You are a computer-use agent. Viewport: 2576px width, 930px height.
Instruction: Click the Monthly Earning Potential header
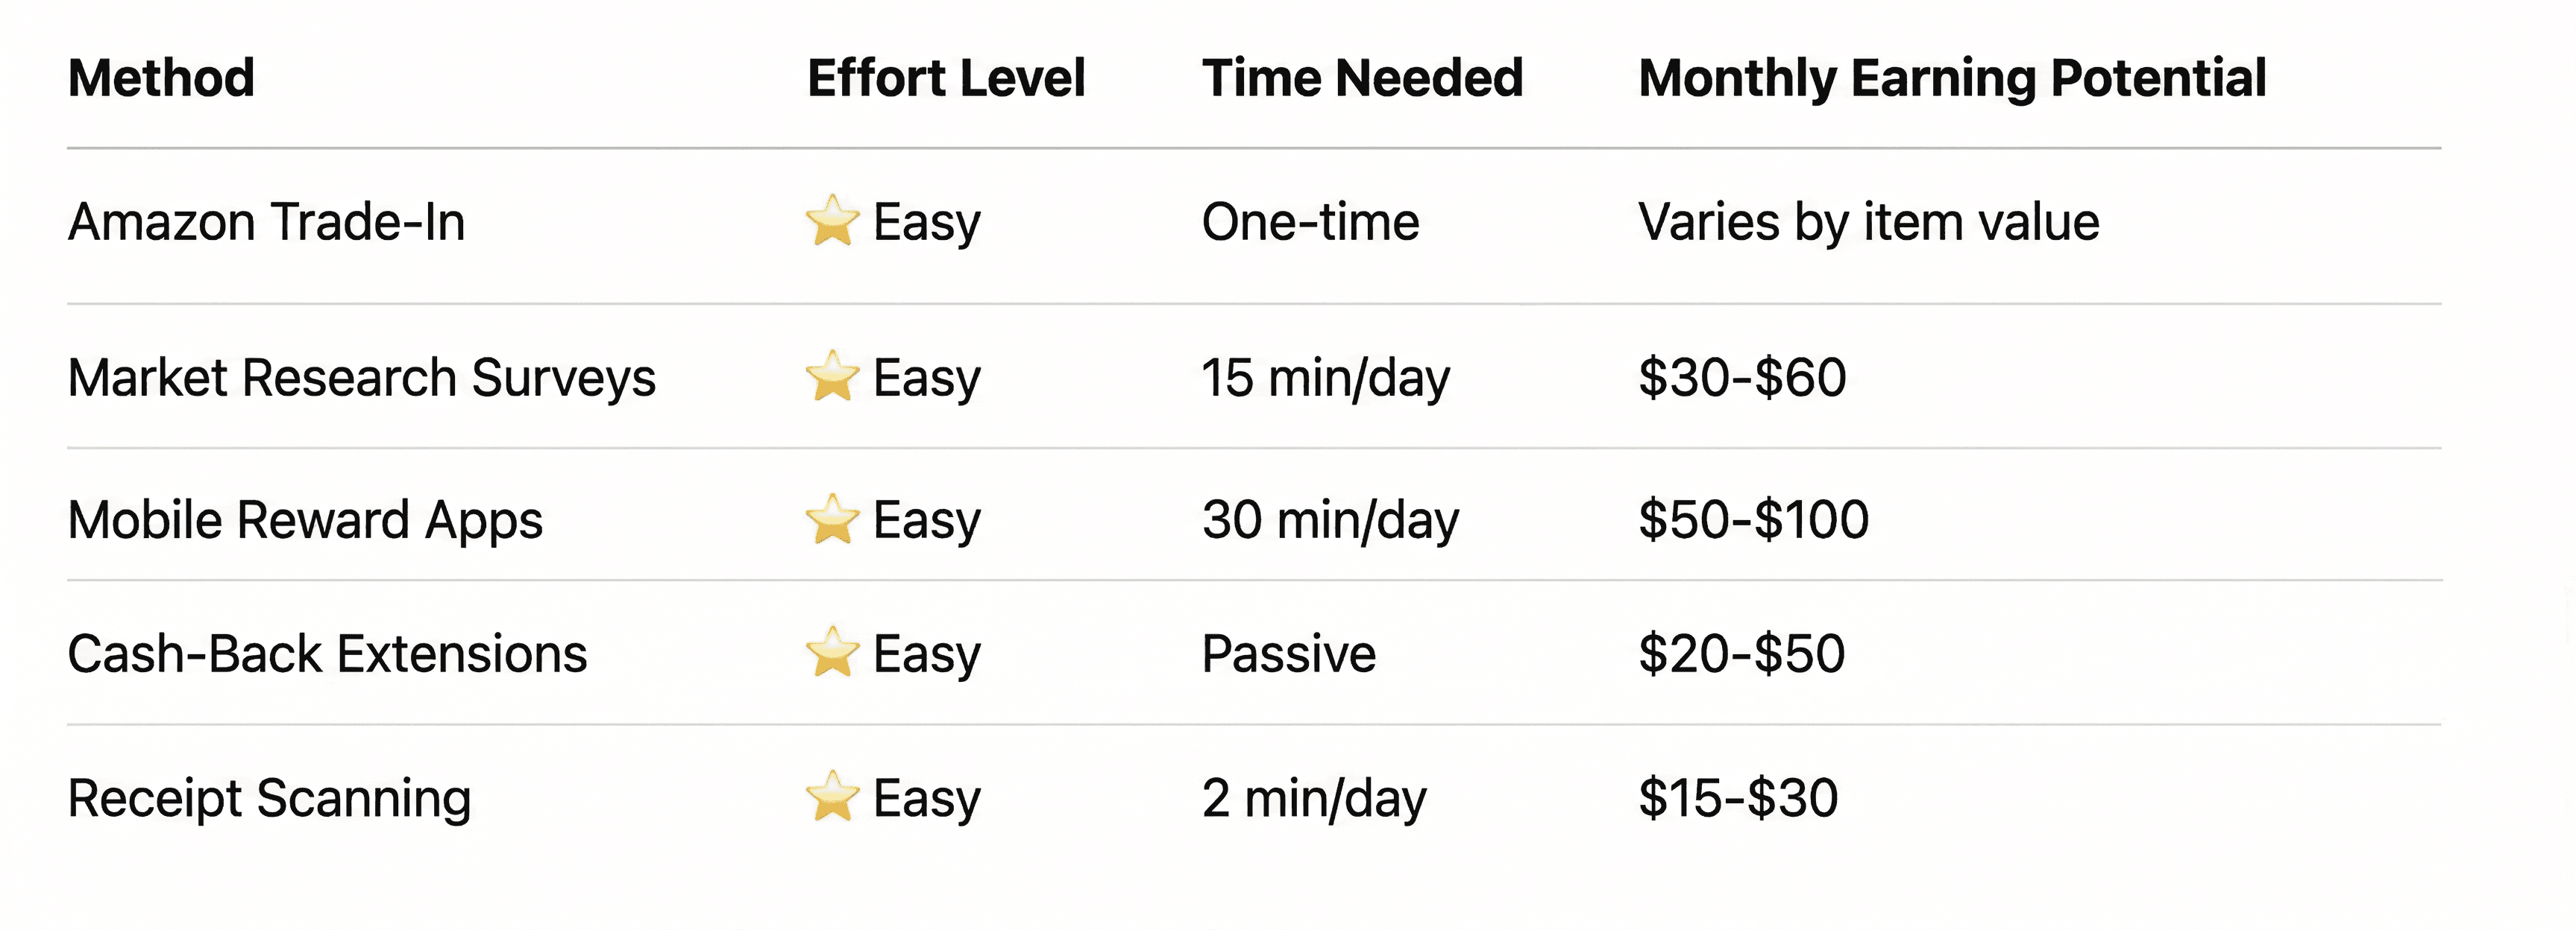pos(1952,78)
